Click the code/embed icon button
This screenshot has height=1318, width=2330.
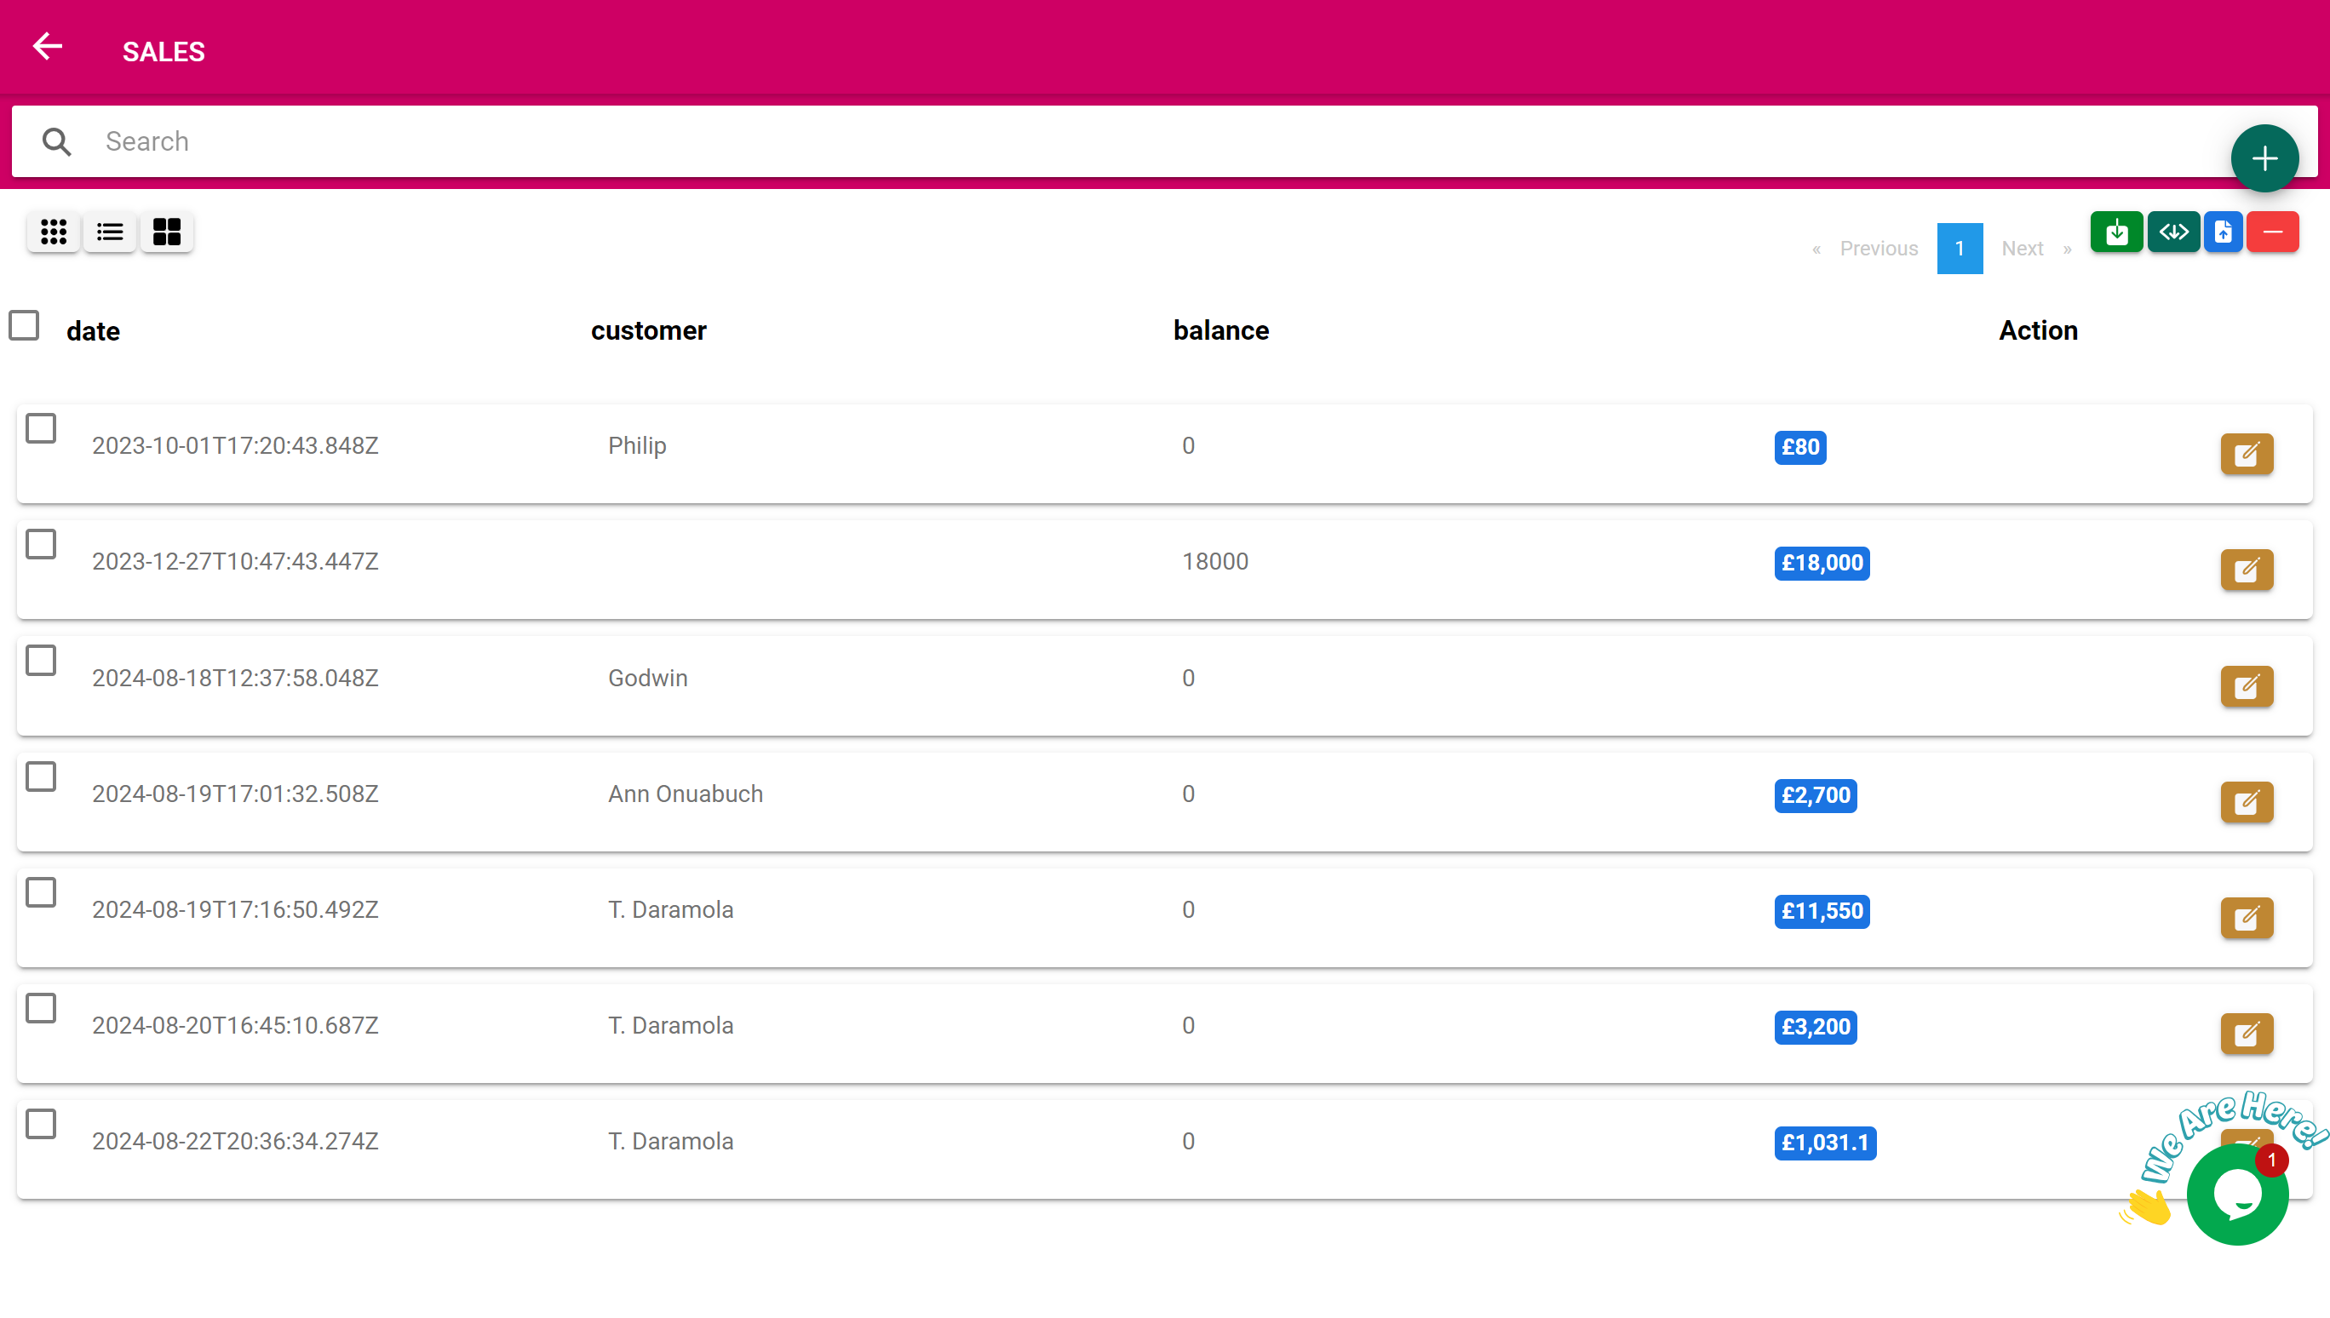pyautogui.click(x=2172, y=232)
